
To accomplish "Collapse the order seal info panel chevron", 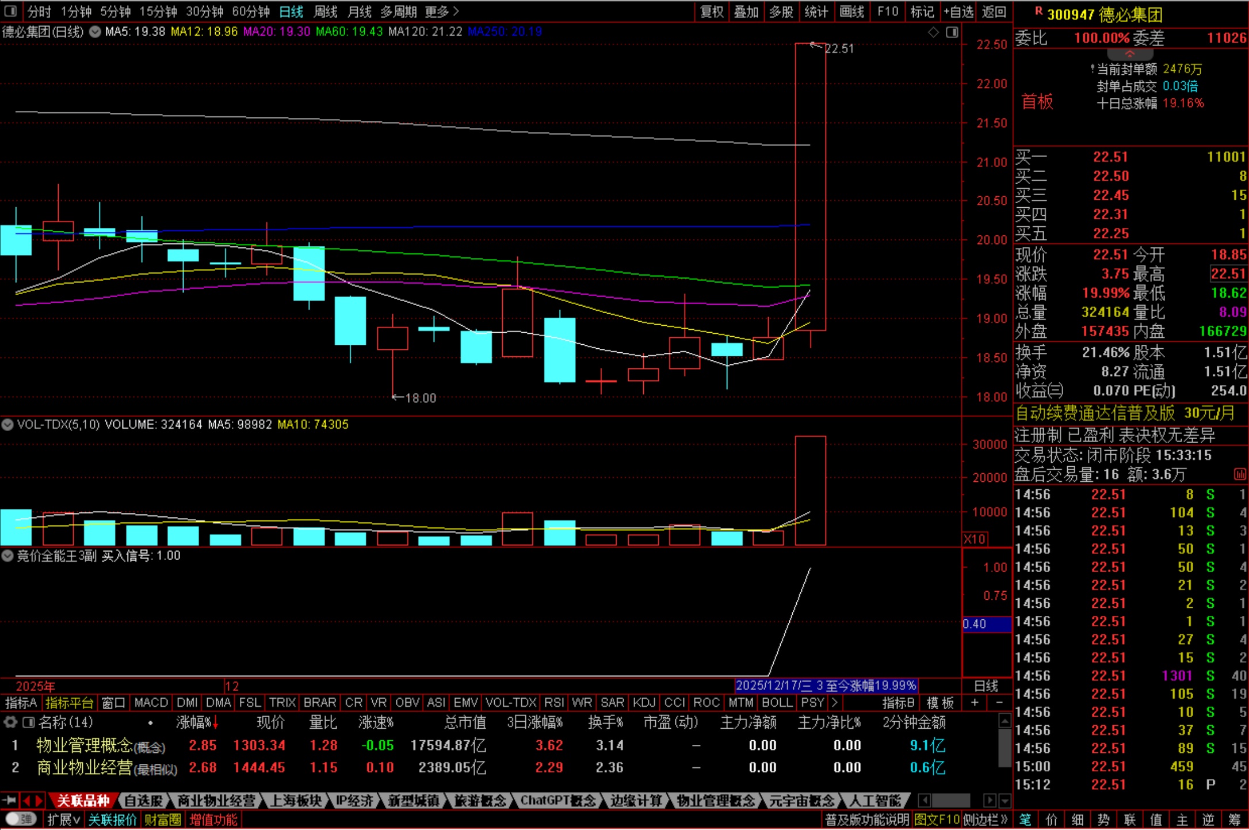I will click(1129, 54).
